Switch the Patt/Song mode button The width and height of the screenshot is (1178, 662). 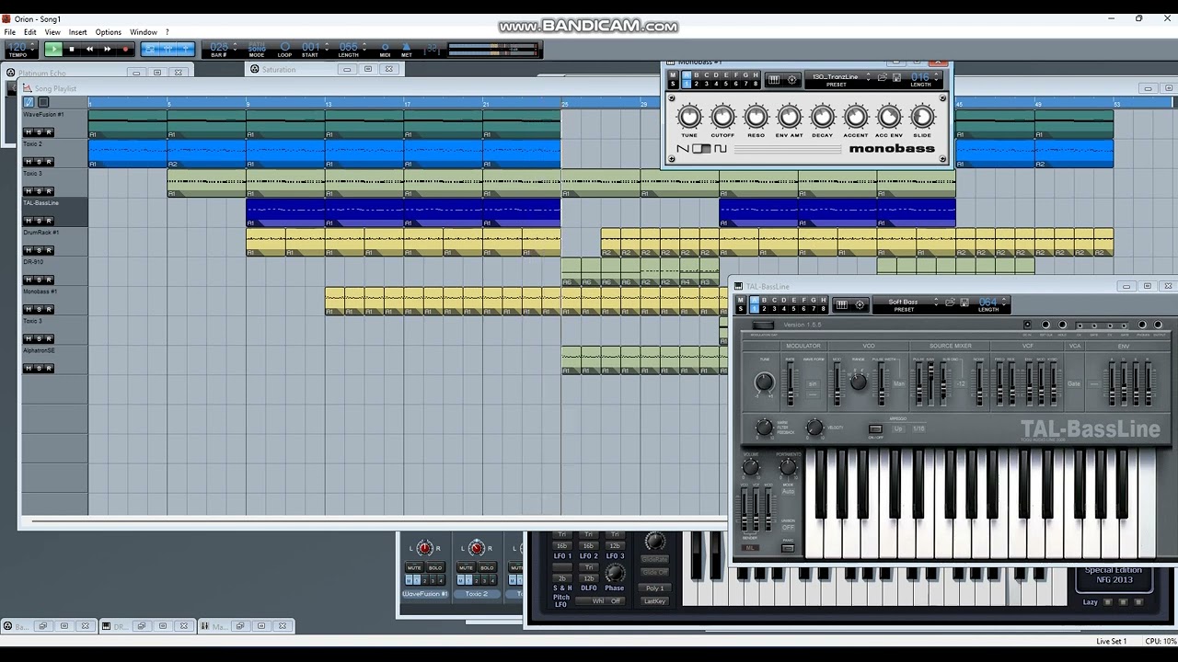click(x=257, y=49)
